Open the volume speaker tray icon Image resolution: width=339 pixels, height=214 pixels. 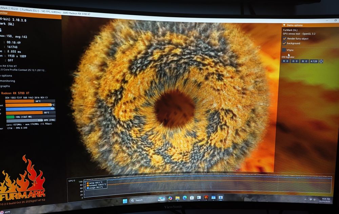[314, 199]
